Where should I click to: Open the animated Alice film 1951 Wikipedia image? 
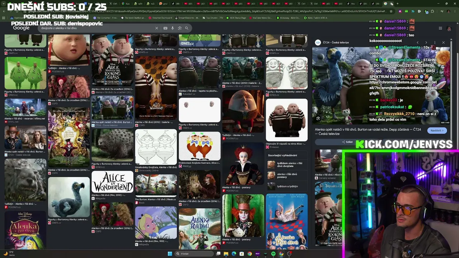(156, 223)
